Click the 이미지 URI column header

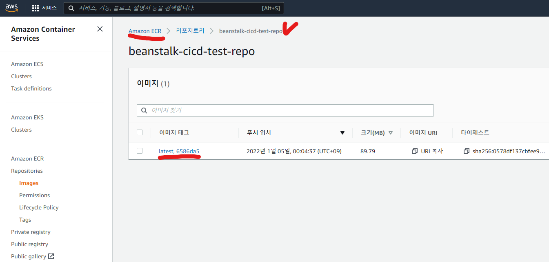tap(423, 132)
